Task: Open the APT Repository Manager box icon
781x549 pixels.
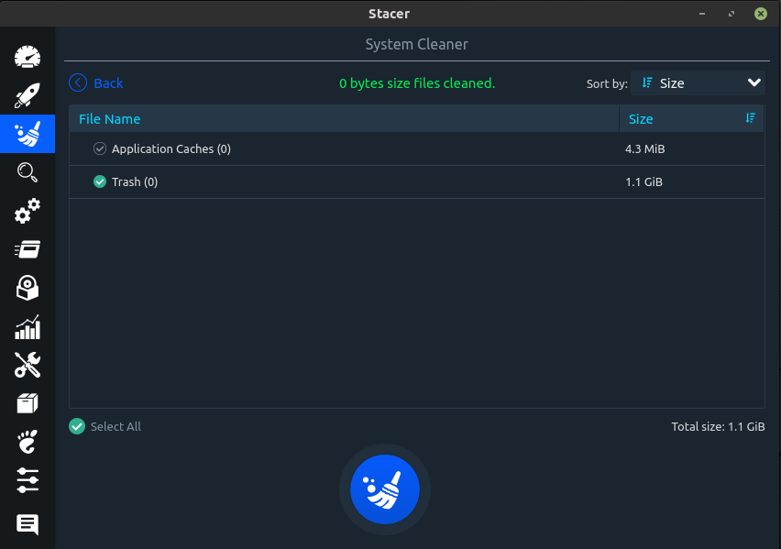Action: click(27, 403)
